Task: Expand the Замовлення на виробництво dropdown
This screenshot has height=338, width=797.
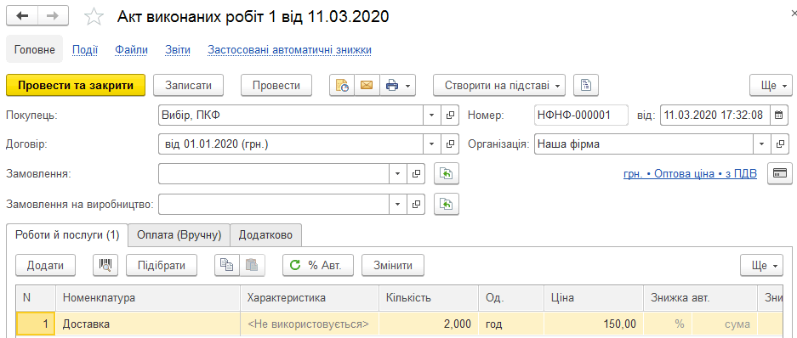Action: coord(398,204)
